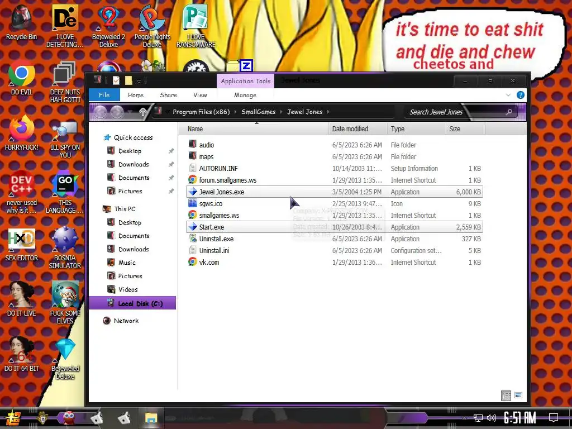Open the notification center icon
This screenshot has width=572, height=429.
(554, 418)
